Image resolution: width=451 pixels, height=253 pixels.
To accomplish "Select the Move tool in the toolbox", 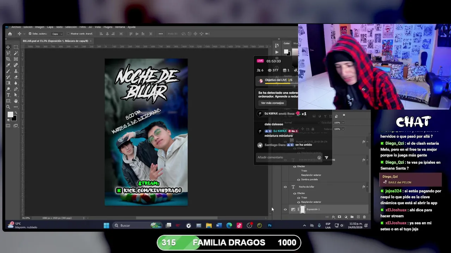I will click(8, 47).
